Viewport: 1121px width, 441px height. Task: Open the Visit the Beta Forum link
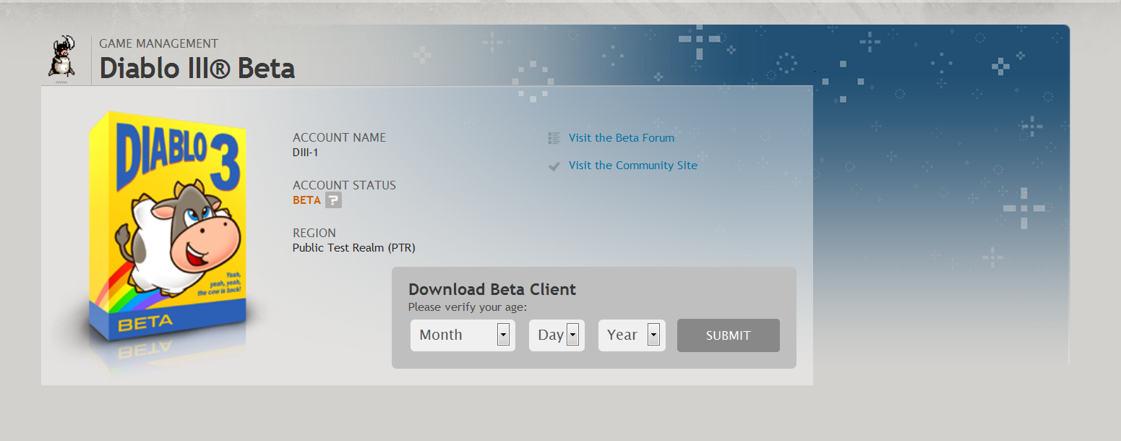[621, 138]
